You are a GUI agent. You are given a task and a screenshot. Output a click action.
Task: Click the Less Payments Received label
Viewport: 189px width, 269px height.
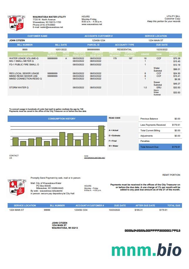[153, 125]
